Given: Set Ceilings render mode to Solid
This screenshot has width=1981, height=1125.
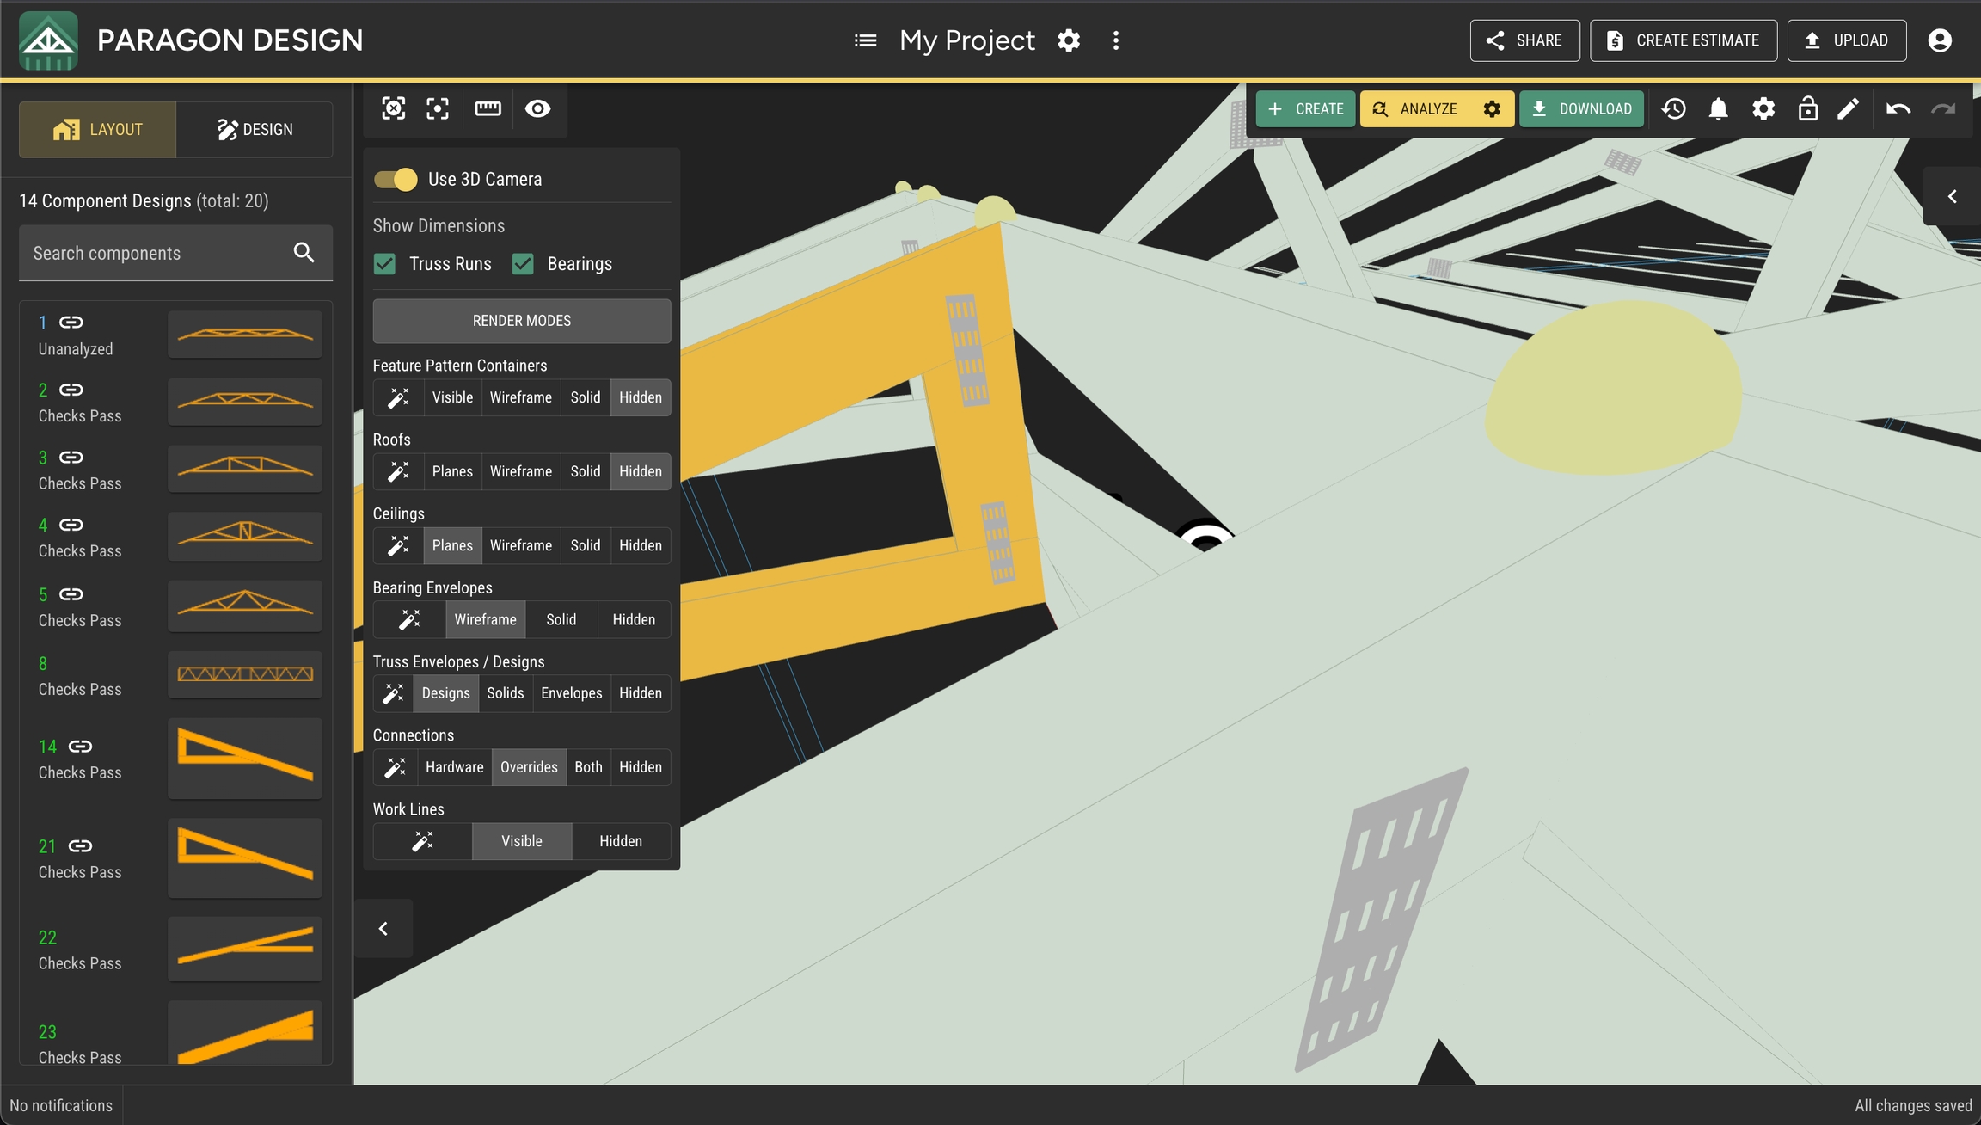Looking at the screenshot, I should (x=585, y=545).
